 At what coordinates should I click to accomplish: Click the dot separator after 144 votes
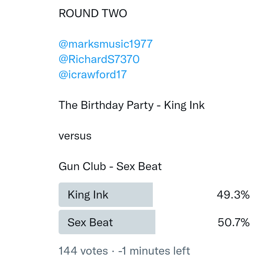[x=113, y=251]
